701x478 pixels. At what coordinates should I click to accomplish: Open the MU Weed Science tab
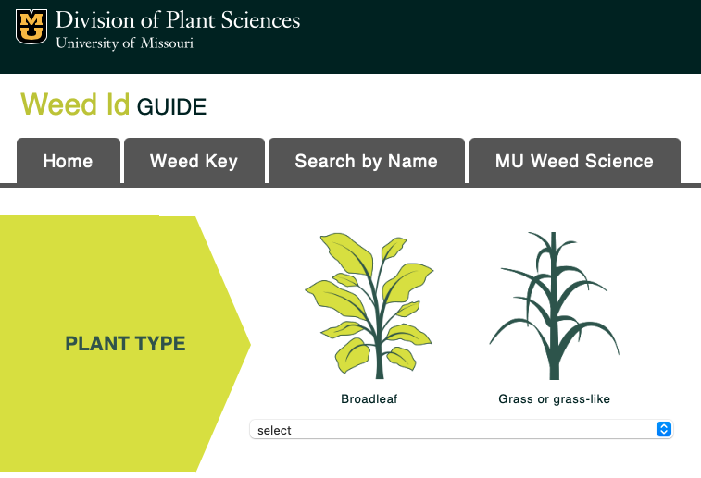tap(574, 161)
